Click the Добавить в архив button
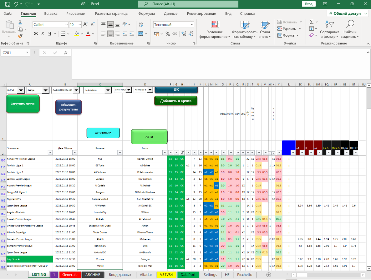The height and width of the screenshot is (280, 371). (176, 101)
